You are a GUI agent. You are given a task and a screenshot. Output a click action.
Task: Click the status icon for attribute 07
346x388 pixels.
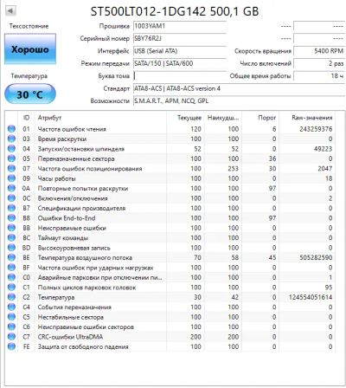(x=11, y=168)
